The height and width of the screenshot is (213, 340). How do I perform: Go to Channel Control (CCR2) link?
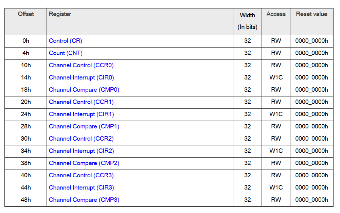click(81, 139)
